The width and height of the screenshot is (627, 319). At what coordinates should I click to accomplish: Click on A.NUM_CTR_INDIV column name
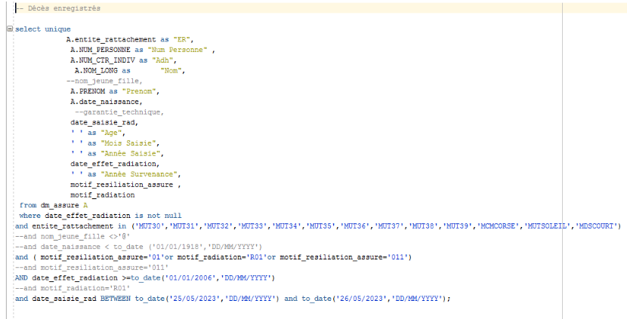[103, 60]
